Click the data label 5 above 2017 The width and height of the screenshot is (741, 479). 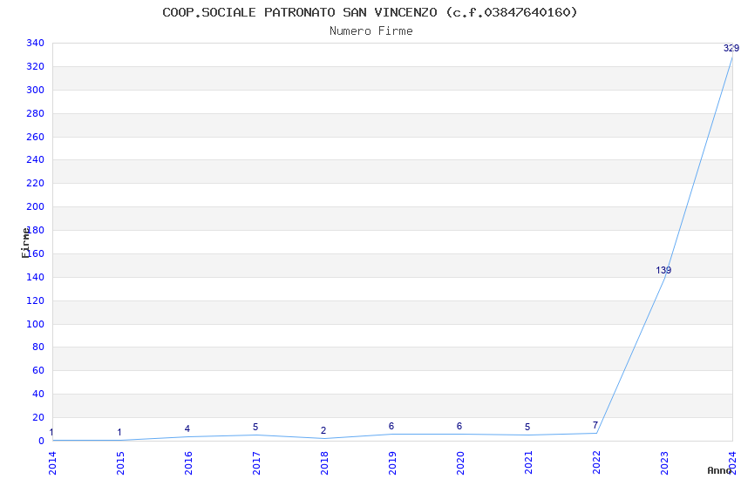click(x=255, y=427)
